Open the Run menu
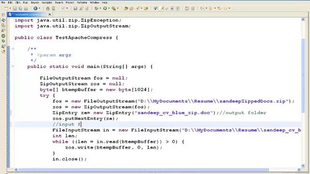The height and width of the screenshot is (174, 310). [26, 2]
